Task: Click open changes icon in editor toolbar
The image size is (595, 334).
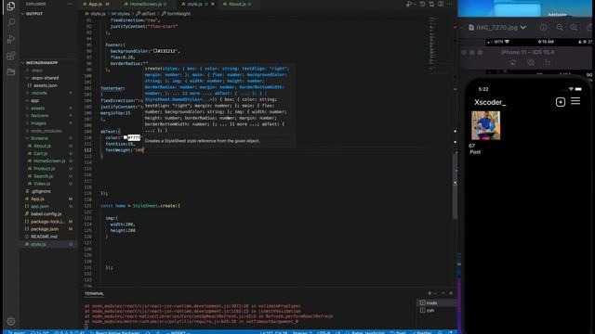Action: coord(431,4)
